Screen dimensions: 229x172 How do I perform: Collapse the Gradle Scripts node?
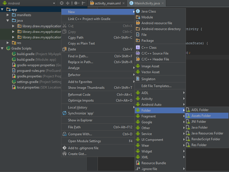[x=2, y=48]
